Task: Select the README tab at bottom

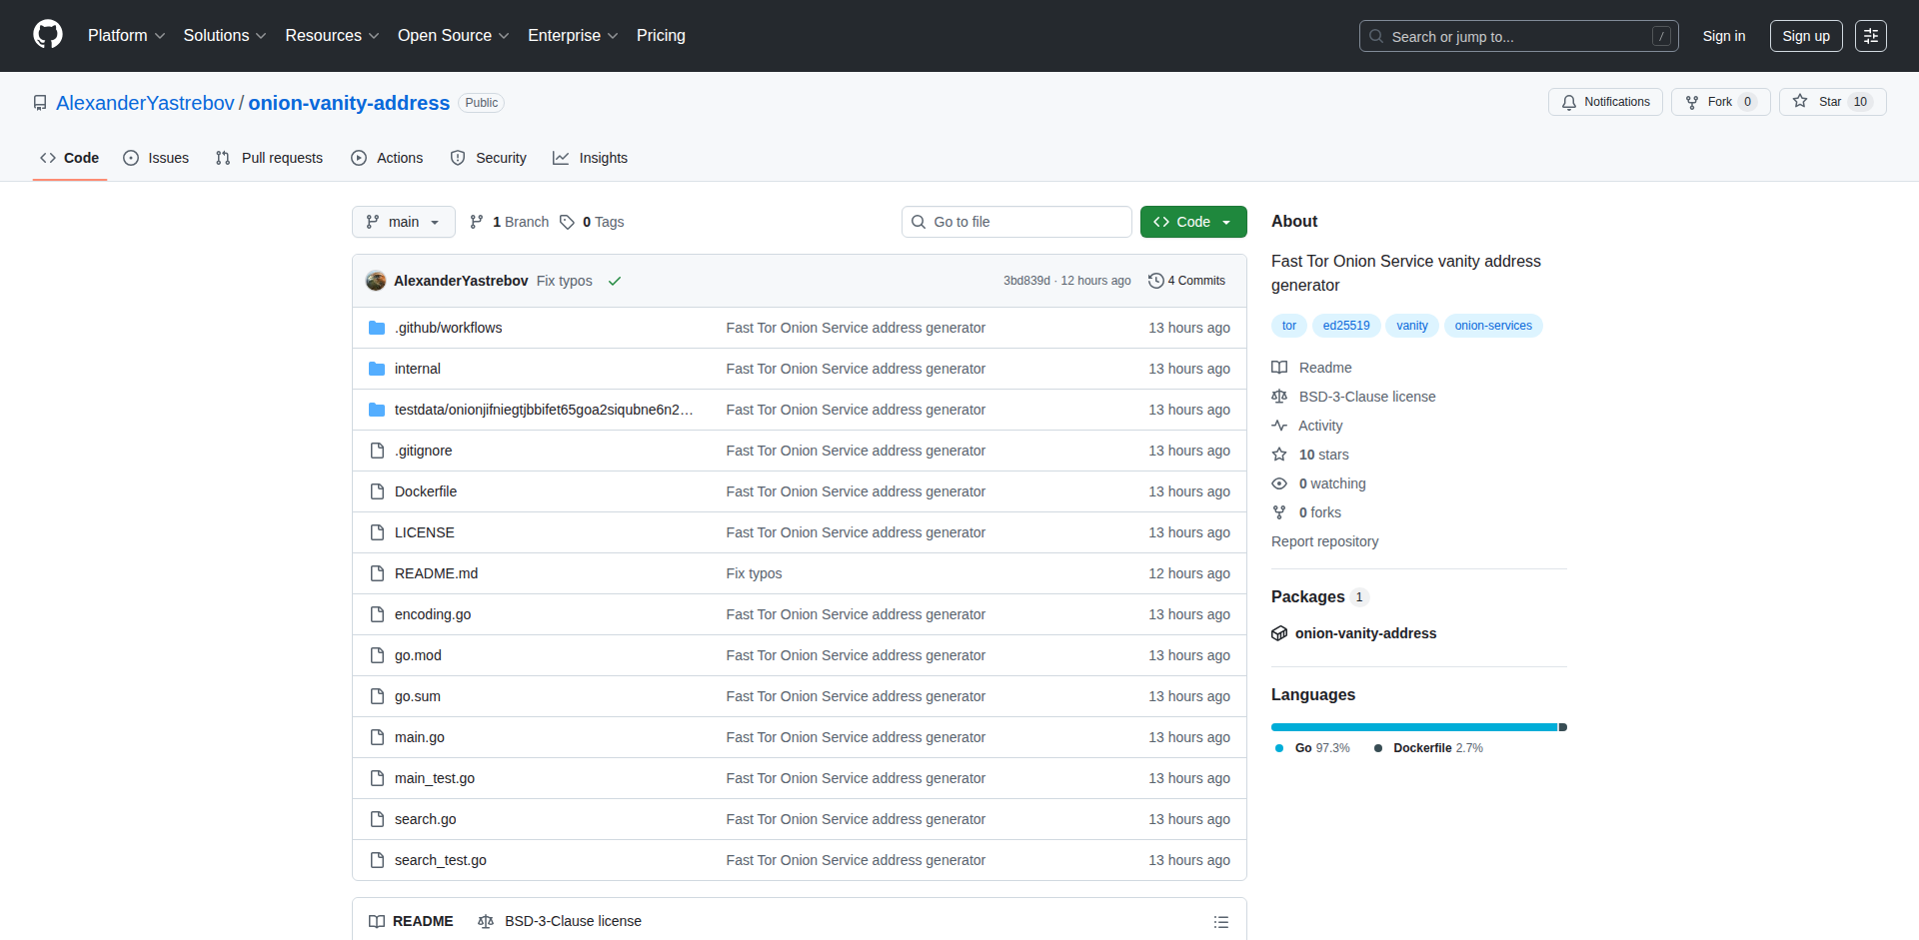Action: click(x=411, y=921)
